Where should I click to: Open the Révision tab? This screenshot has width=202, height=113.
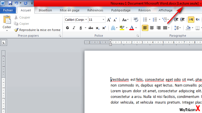[x=144, y=10]
